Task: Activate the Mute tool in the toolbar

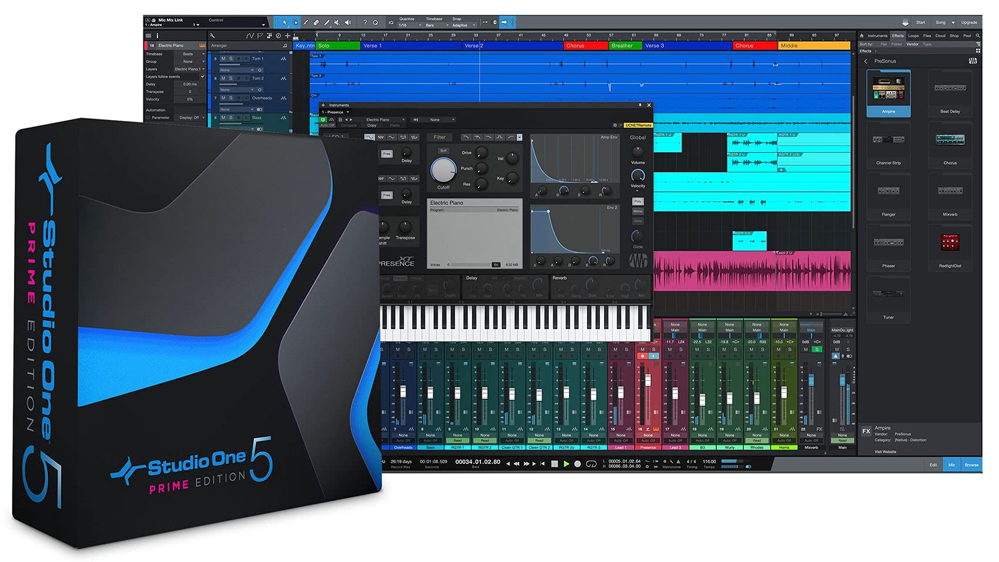Action: click(x=337, y=22)
